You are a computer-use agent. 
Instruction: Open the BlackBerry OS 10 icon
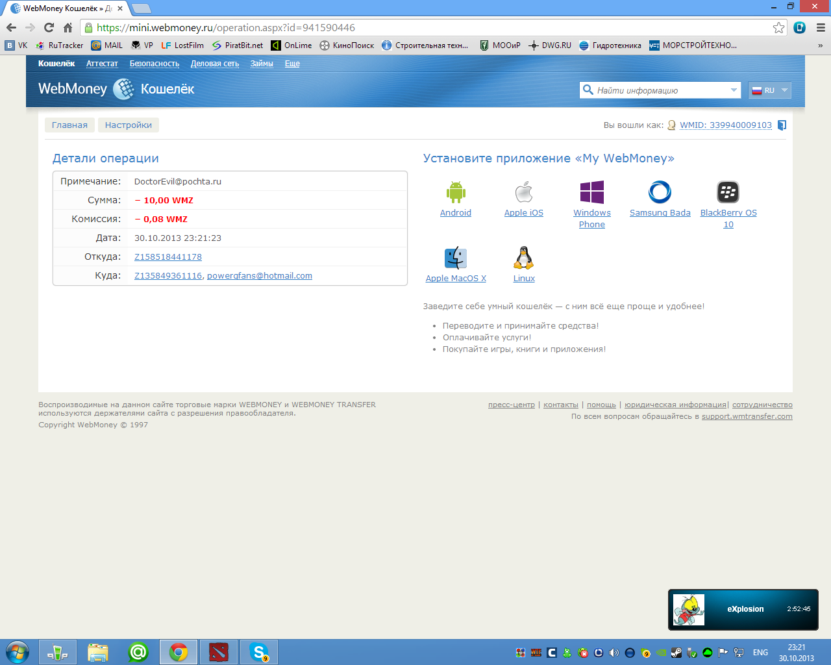coord(728,192)
